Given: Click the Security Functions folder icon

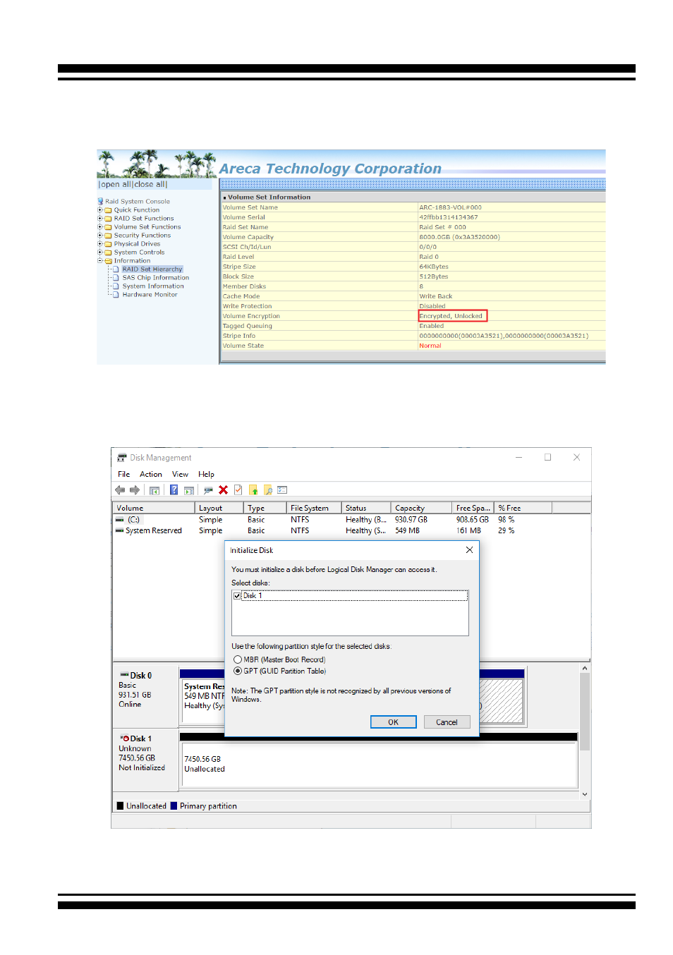Looking at the screenshot, I should coord(109,236).
